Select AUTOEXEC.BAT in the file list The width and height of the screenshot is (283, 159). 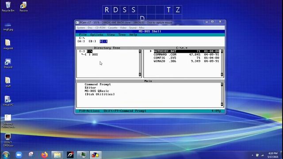187,51
